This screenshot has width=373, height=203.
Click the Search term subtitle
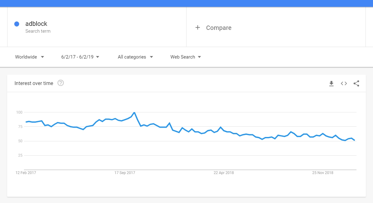38,31
